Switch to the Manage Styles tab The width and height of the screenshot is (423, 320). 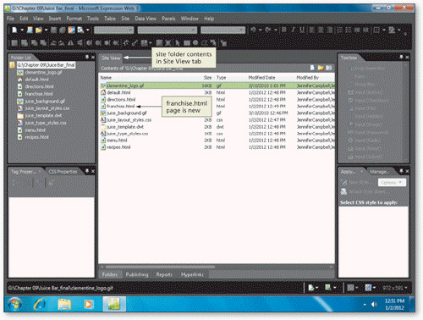380,172
